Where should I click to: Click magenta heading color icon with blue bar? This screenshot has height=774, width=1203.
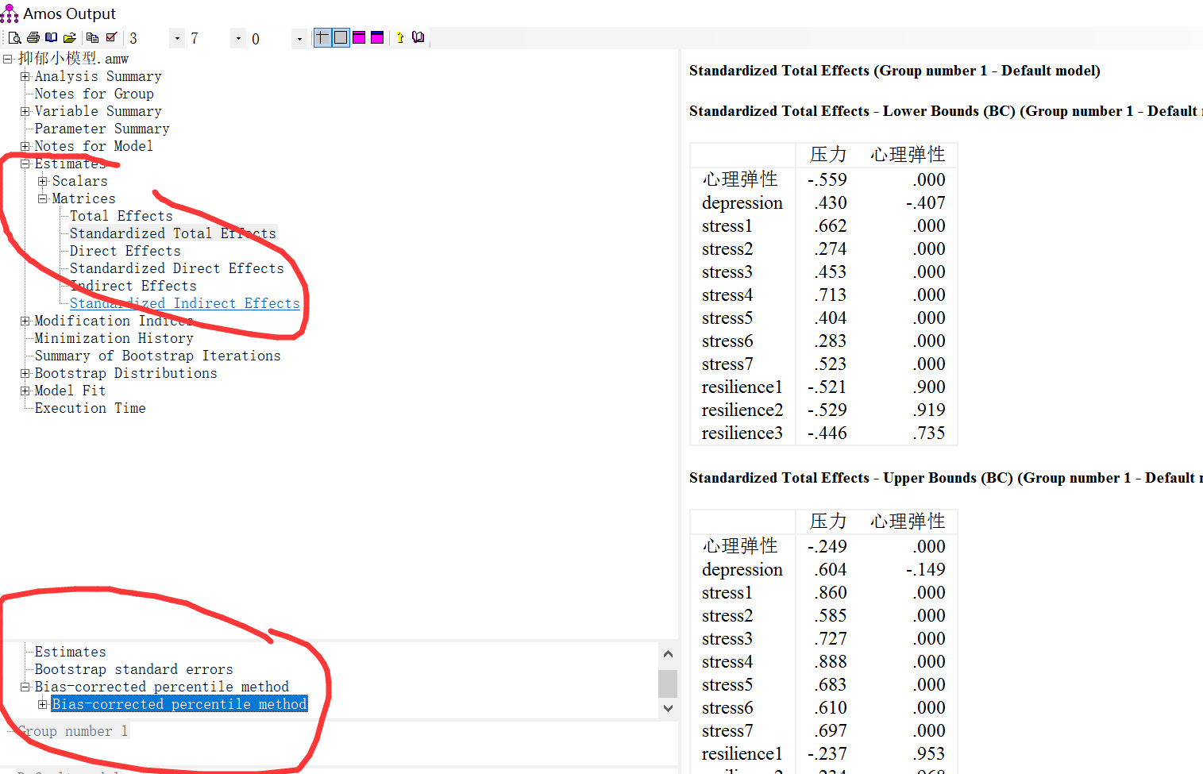coord(377,37)
